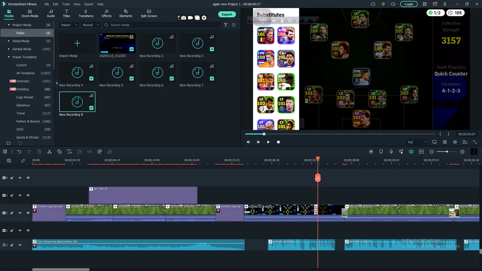Toggle visibility eye on video track 1
Image resolution: width=482 pixels, height=271 pixels.
(x=28, y=230)
